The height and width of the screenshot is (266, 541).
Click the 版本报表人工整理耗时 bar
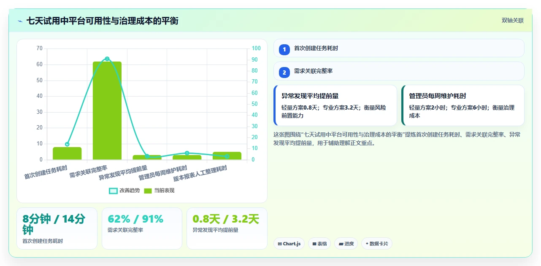click(x=227, y=156)
